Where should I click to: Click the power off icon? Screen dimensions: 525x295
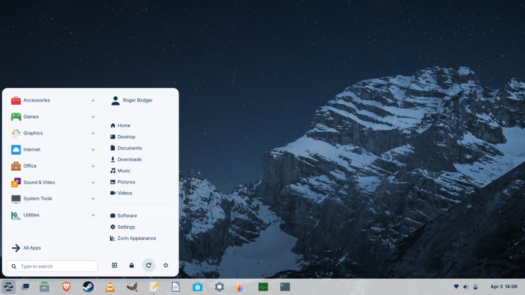pyautogui.click(x=165, y=265)
